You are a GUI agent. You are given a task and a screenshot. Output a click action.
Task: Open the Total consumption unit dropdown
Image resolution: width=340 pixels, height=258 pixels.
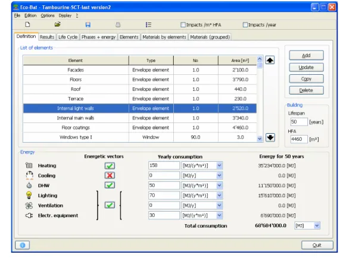[317, 225]
